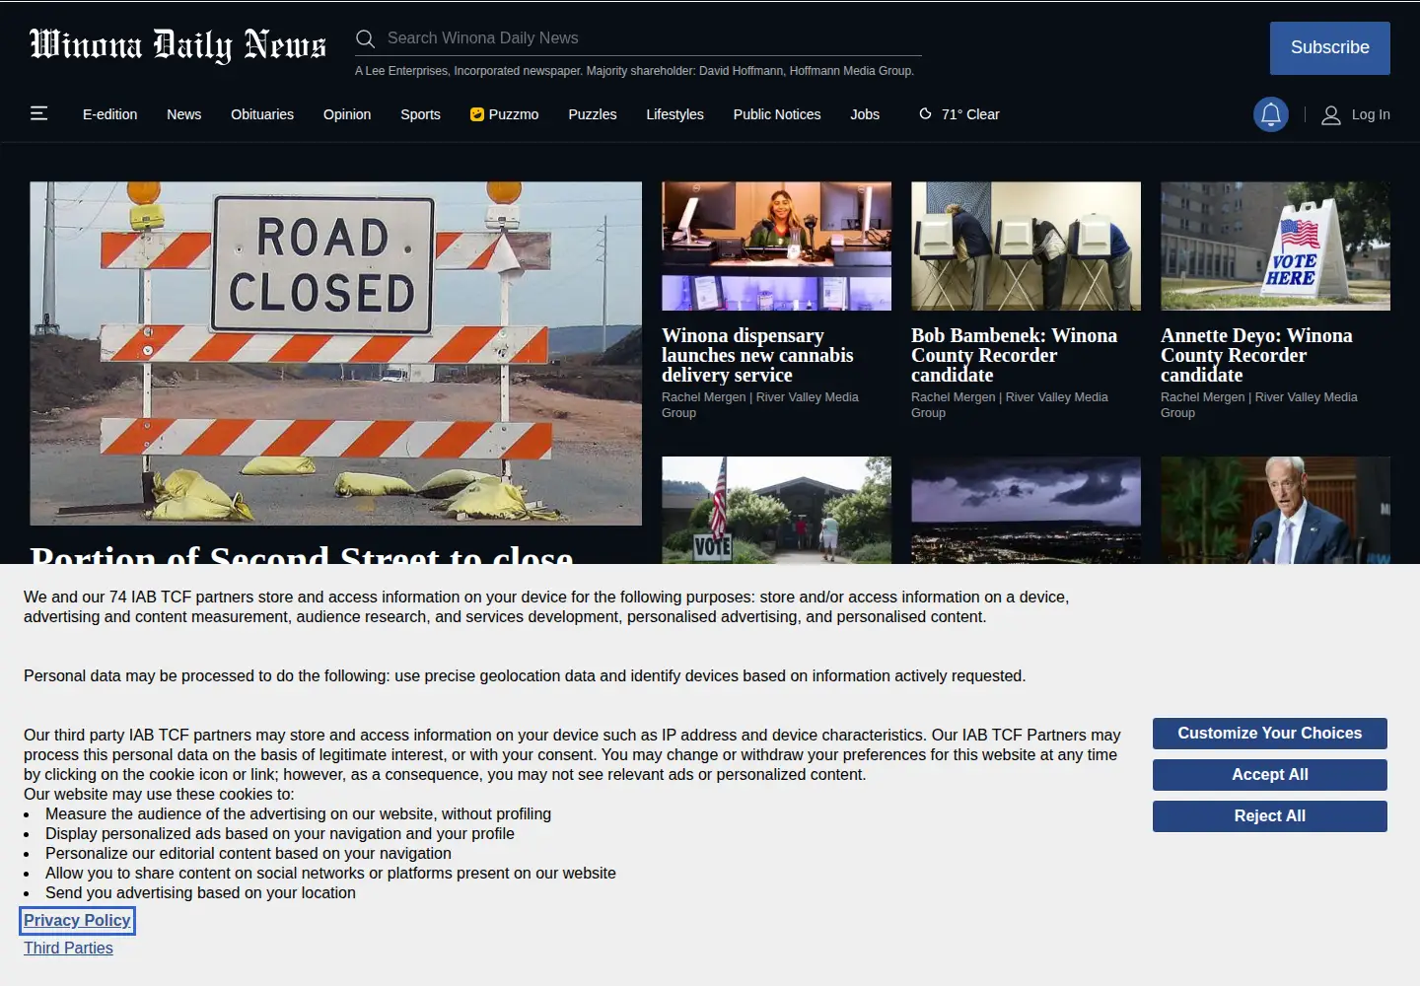Open the flag polling place thumbnail
1420x986 pixels.
(x=777, y=510)
